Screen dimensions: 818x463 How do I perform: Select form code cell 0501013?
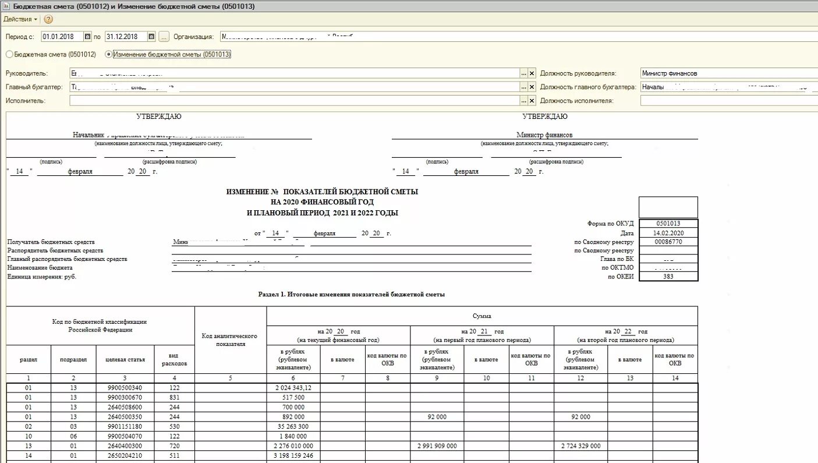pyautogui.click(x=668, y=223)
